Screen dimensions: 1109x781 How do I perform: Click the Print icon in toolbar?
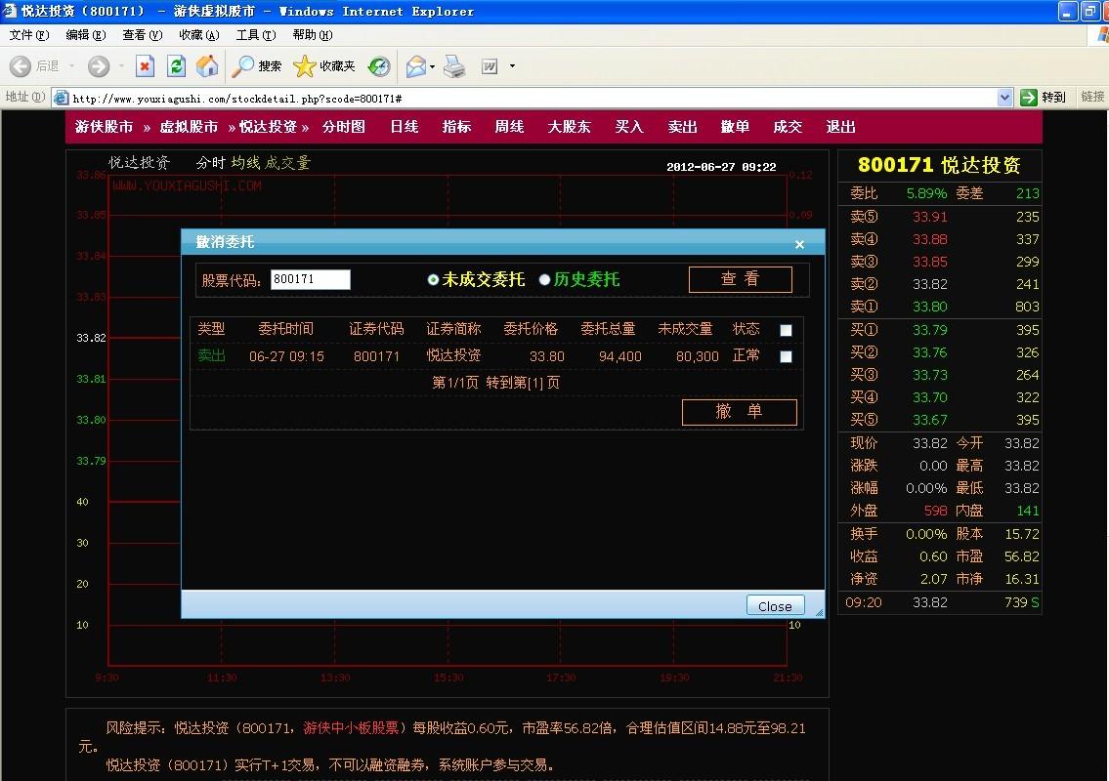click(454, 66)
